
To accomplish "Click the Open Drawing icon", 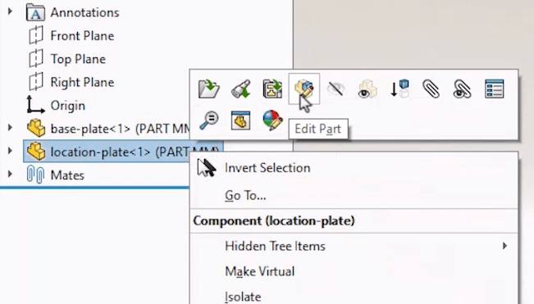I will (x=272, y=88).
